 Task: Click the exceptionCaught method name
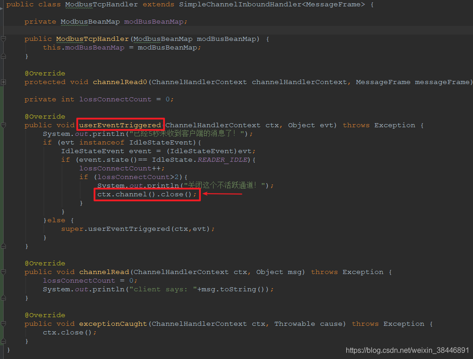click(x=113, y=324)
